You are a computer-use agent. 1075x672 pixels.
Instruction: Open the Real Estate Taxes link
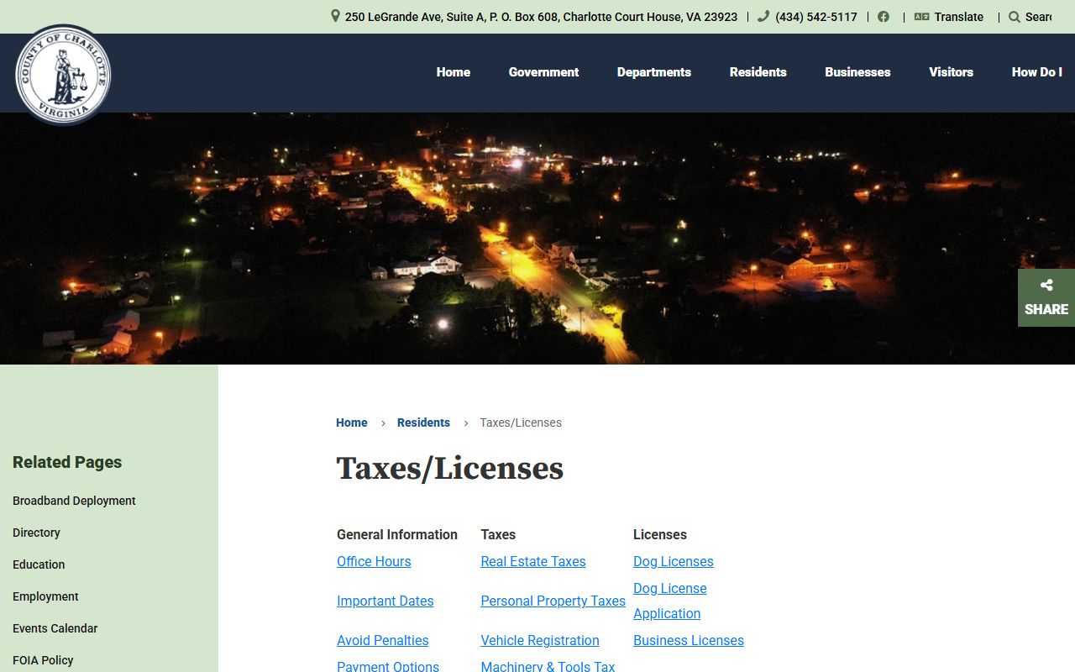click(x=533, y=561)
